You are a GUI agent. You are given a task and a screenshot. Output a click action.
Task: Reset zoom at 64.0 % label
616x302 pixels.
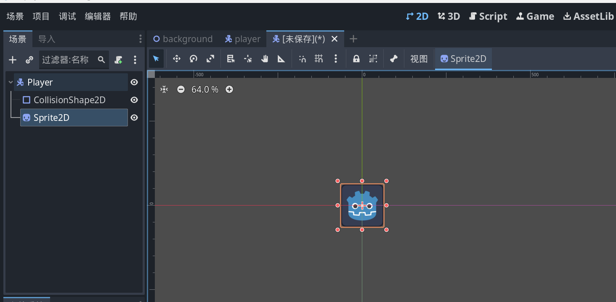205,89
